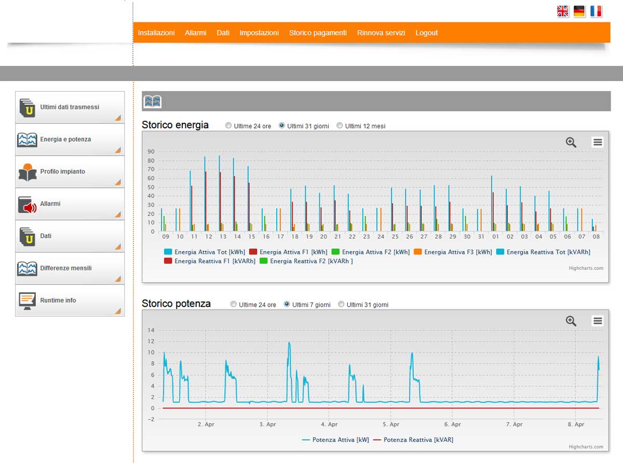Viewport: 623px width, 463px height.
Task: Switch language with the British flag
Action: pos(563,11)
